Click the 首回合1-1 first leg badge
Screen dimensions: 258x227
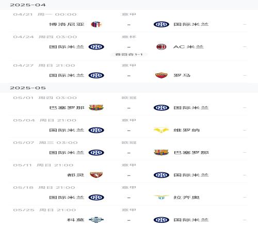128,55
